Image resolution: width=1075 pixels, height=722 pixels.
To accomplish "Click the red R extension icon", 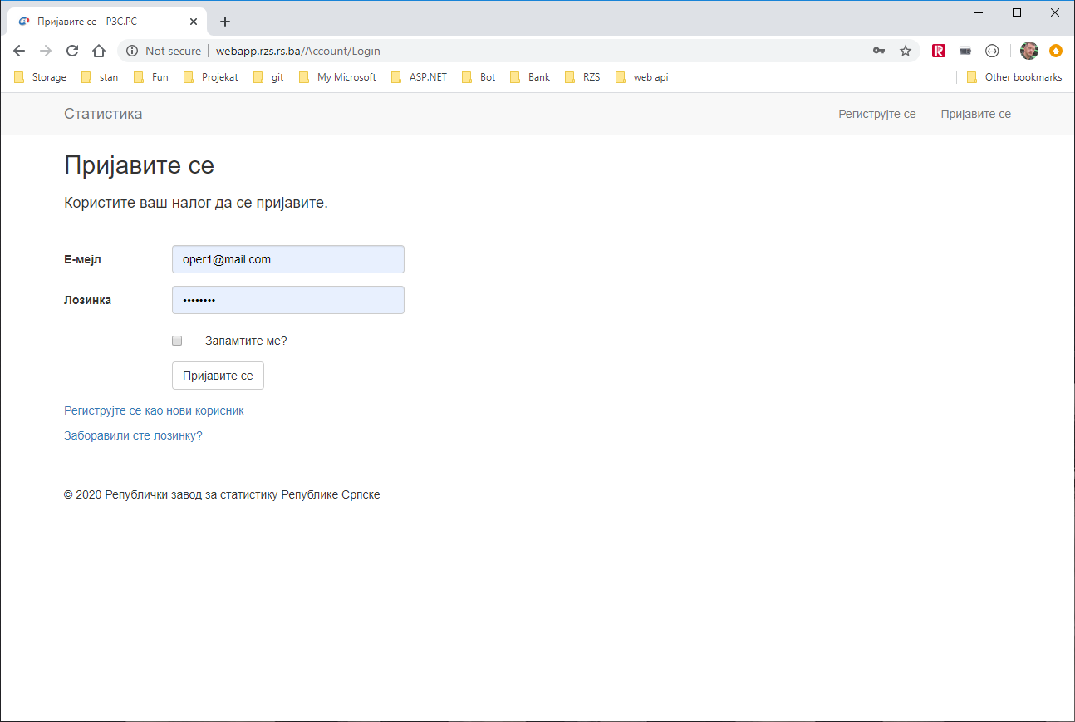I will (939, 51).
